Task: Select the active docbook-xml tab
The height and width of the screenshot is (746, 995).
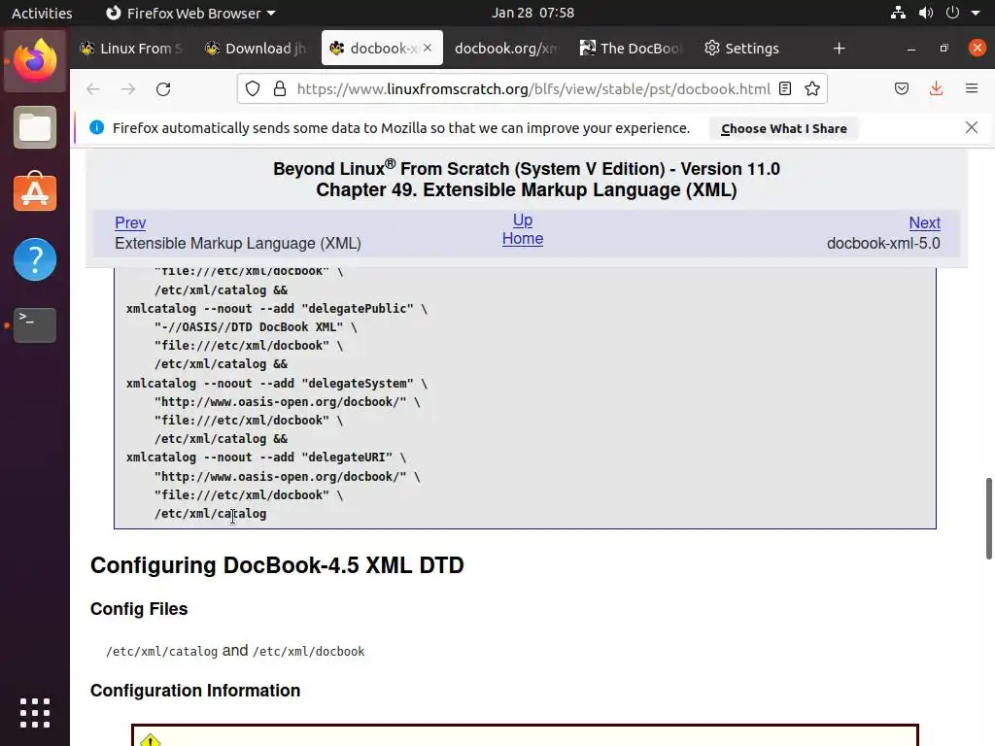Action: click(x=382, y=49)
